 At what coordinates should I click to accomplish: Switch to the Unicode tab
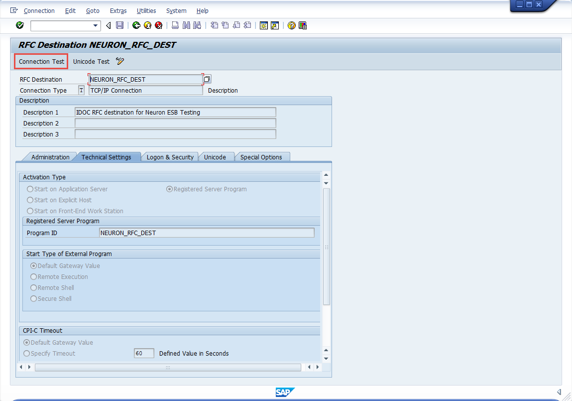coord(215,157)
